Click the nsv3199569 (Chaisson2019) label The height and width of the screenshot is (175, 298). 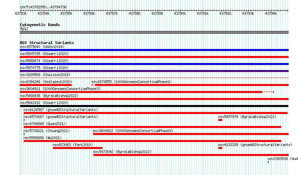pyautogui.click(x=45, y=75)
